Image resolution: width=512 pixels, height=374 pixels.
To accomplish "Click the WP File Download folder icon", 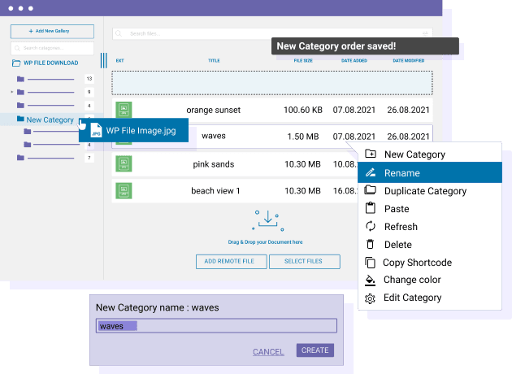I will [x=17, y=63].
